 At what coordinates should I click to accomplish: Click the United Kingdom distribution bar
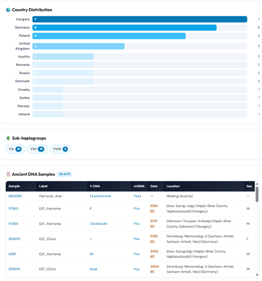coord(79,46)
